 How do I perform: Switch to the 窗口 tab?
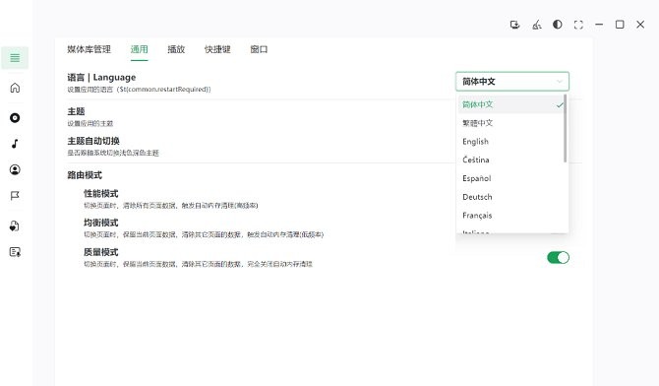pos(259,49)
